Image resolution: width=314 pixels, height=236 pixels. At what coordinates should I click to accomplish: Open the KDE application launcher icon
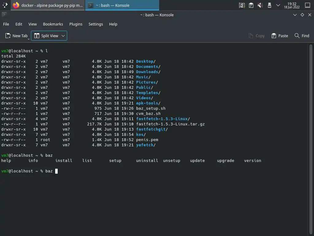pyautogui.click(x=5, y=5)
